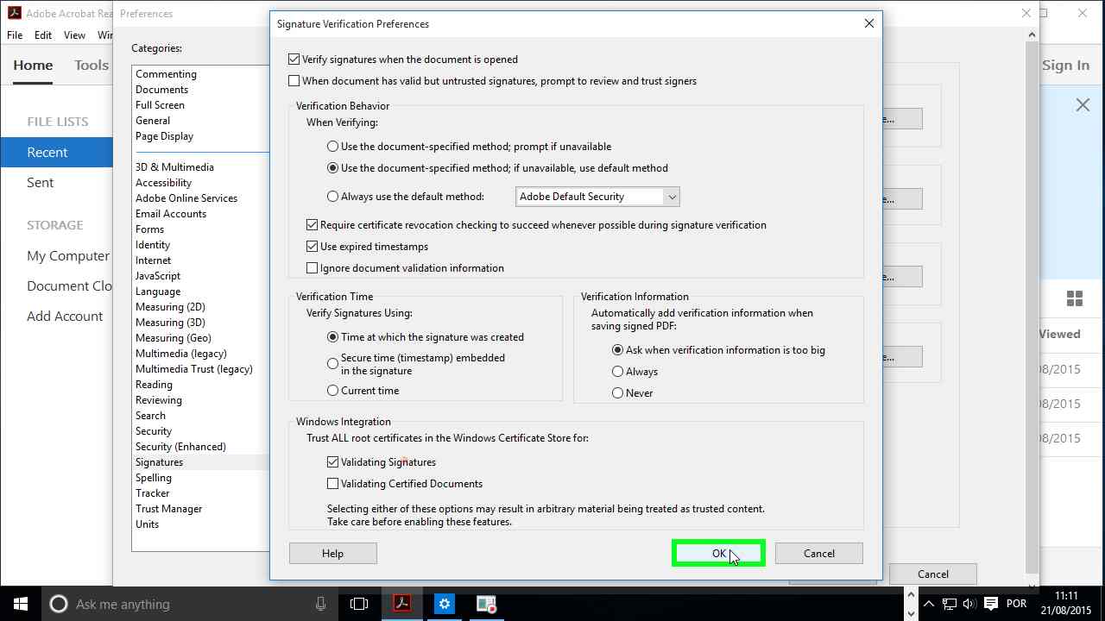Open Help for signature verification

(333, 554)
